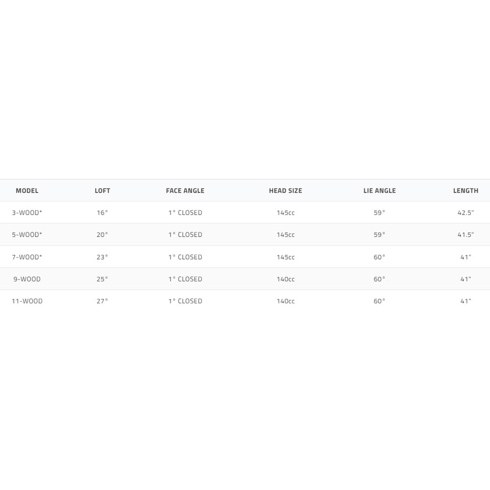490x490 pixels.
Task: Select the 3-WOOD model cell
Action: click(27, 213)
